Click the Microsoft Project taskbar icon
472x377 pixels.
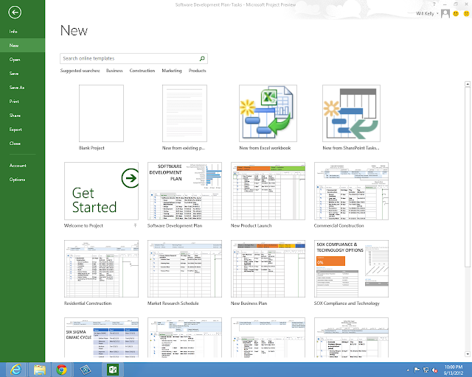[x=113, y=370]
